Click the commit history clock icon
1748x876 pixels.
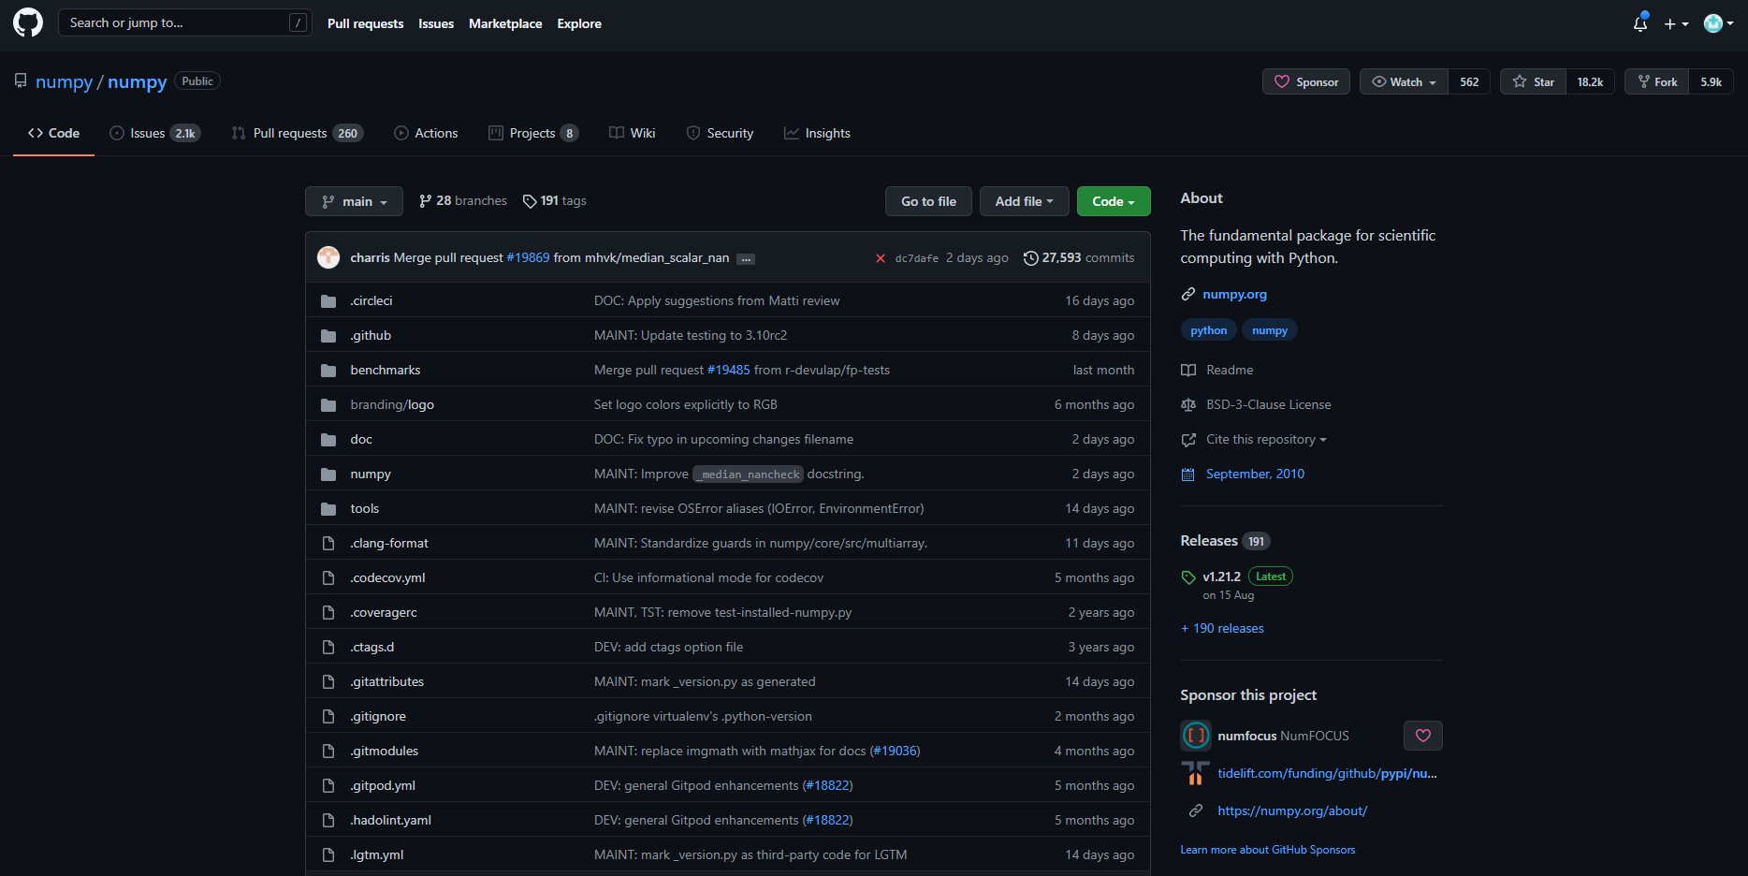click(1031, 258)
